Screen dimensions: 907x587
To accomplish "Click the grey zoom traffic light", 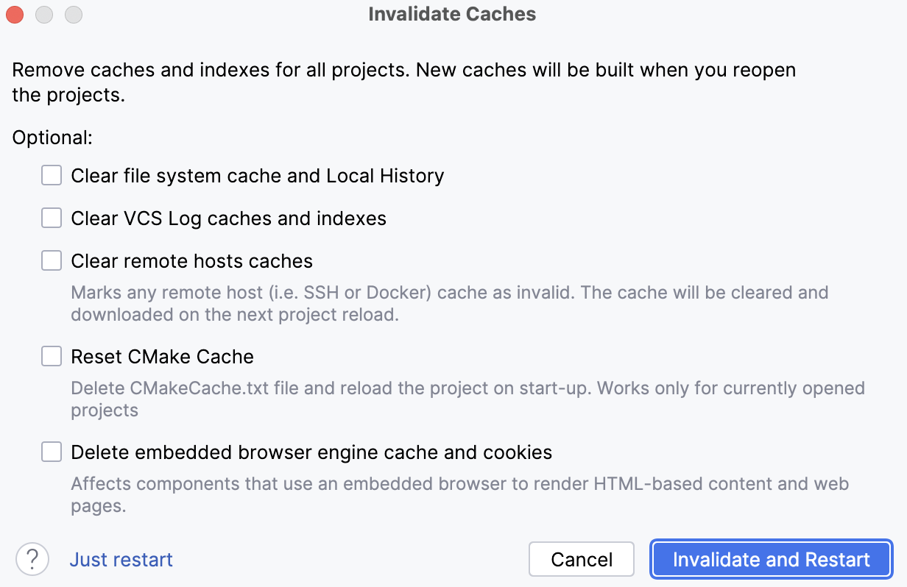I will pos(73,14).
